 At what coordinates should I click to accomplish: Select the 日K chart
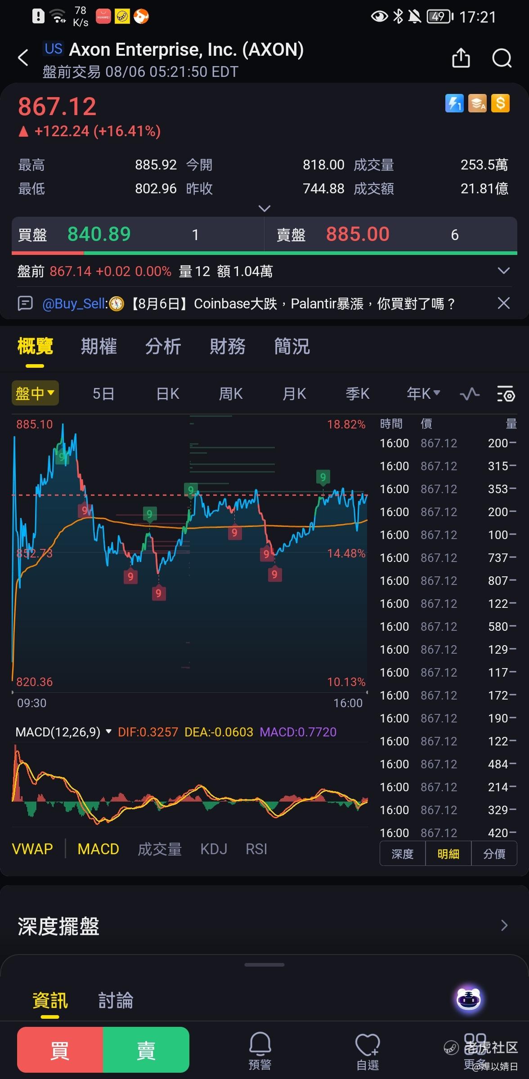point(168,394)
